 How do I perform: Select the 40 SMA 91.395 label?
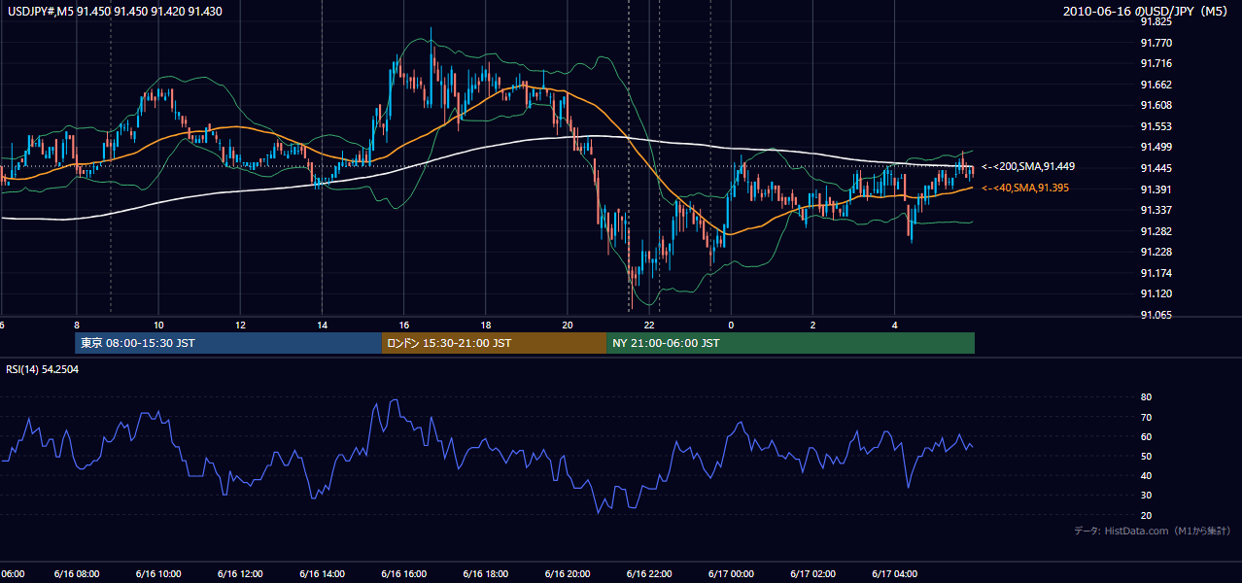tap(1025, 188)
